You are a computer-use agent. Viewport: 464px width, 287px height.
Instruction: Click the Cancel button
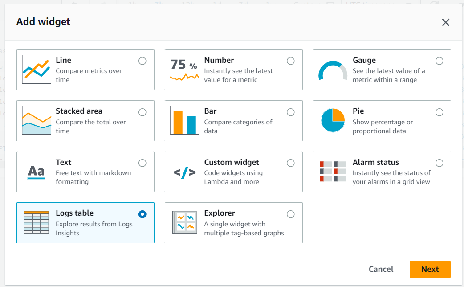click(x=381, y=269)
